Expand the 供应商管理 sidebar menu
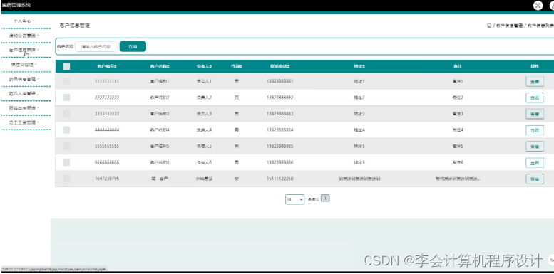554x274 pixels. click(24, 65)
